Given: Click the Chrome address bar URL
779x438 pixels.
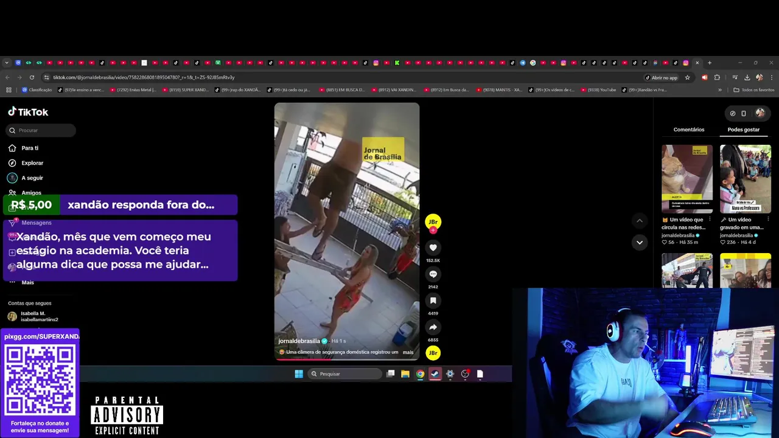Looking at the screenshot, I should pos(144,77).
